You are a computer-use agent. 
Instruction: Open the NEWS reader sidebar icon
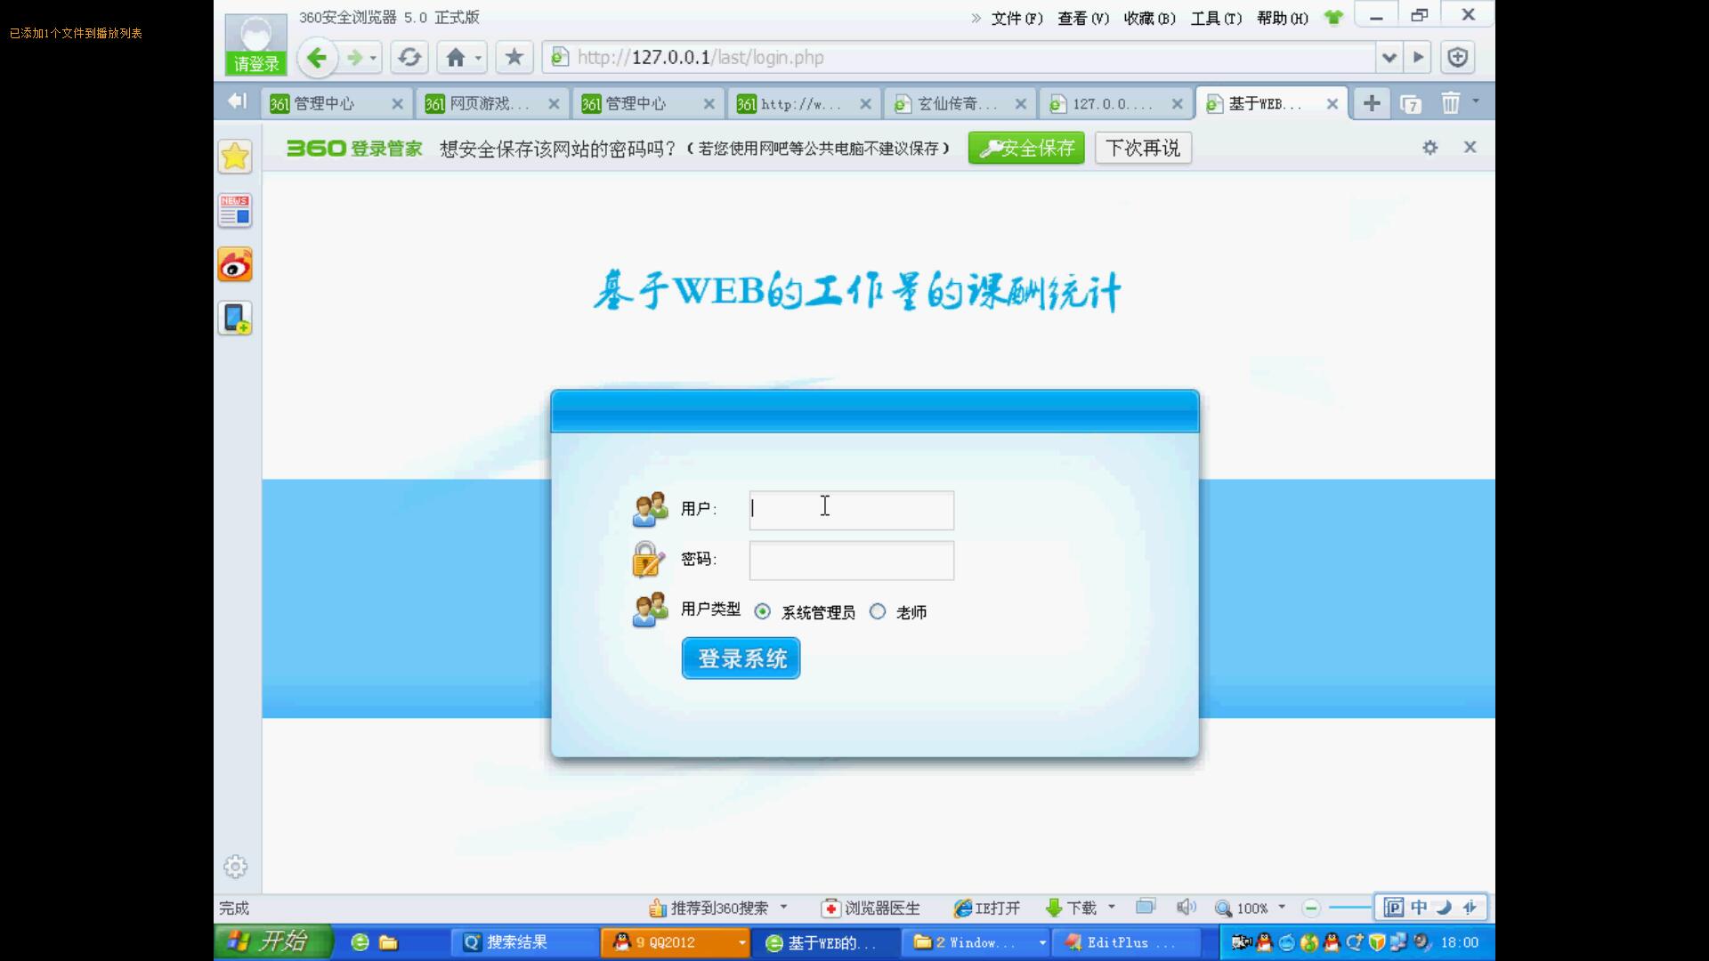(x=235, y=211)
